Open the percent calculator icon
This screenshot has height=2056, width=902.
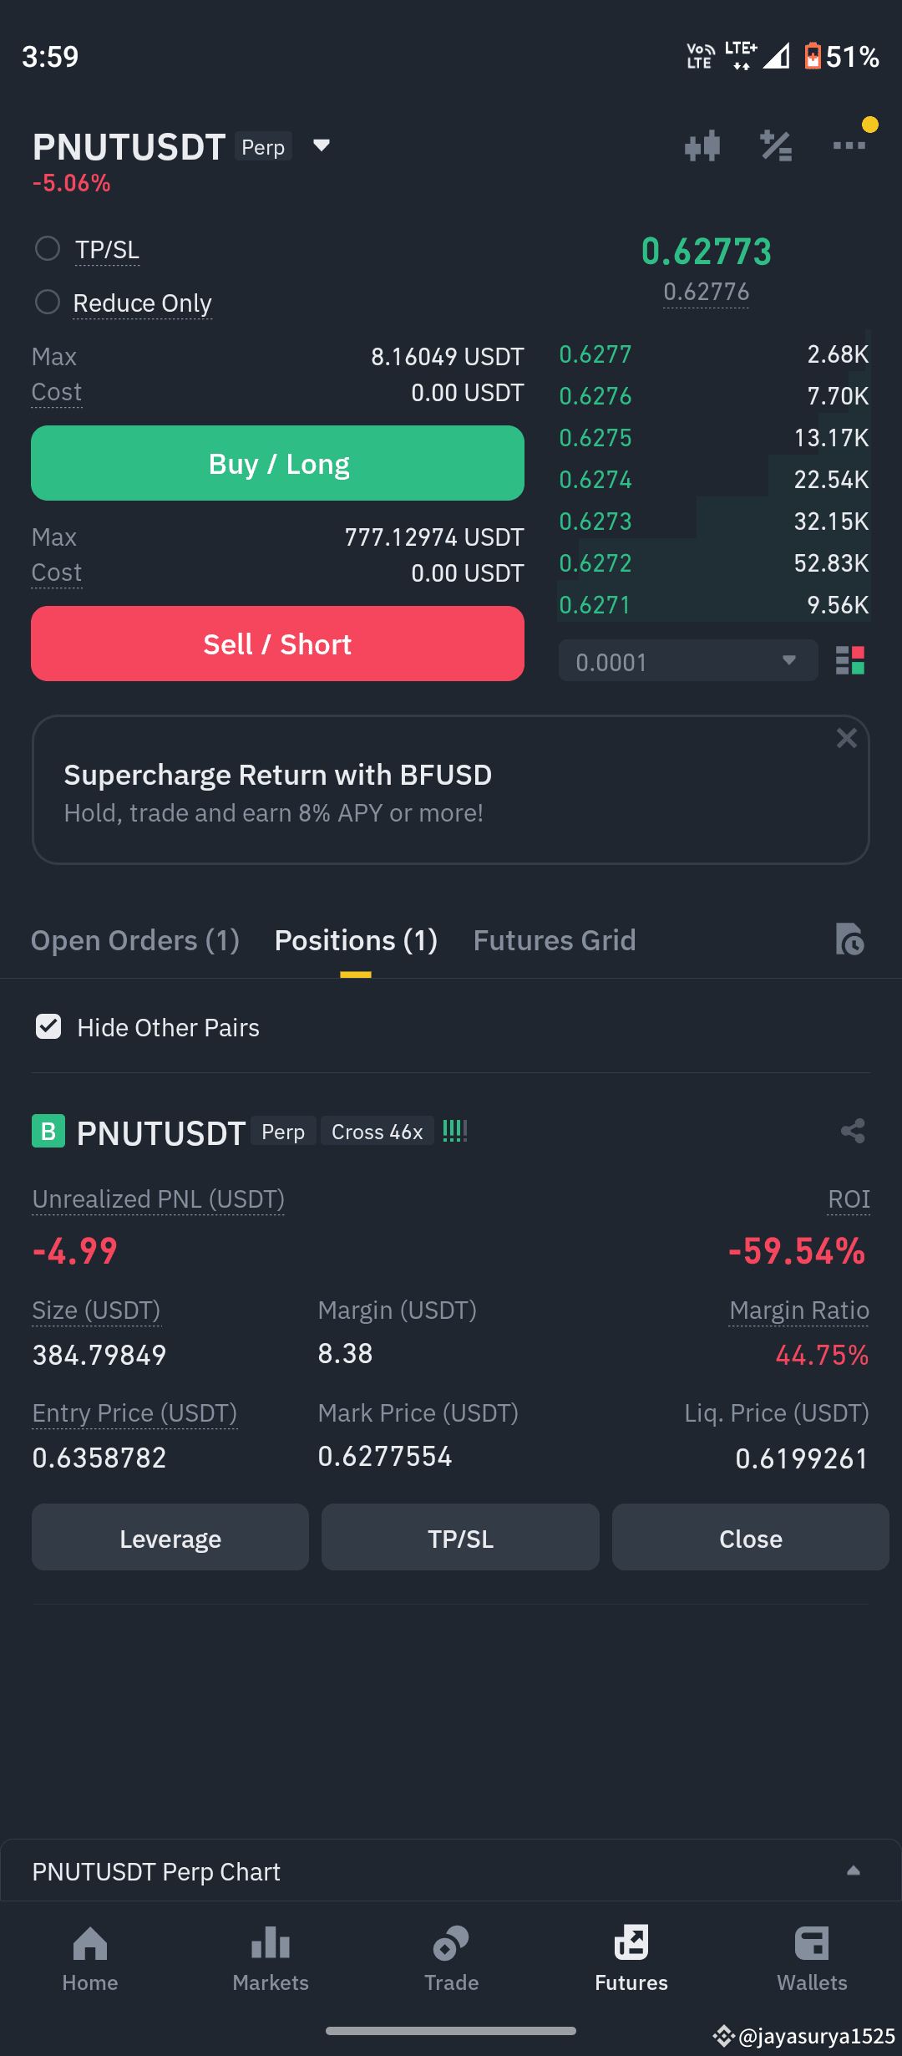pos(776,146)
